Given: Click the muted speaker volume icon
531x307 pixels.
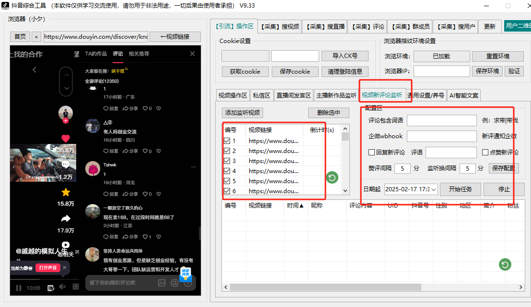Looking at the screenshot, I should click(62, 287).
